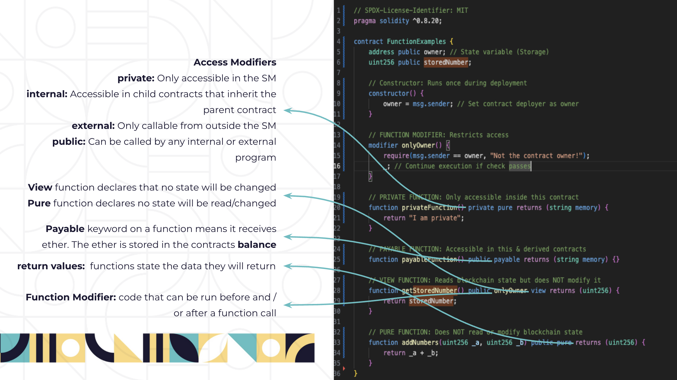
Task: Click the 'View' function description line
Action: click(152, 187)
